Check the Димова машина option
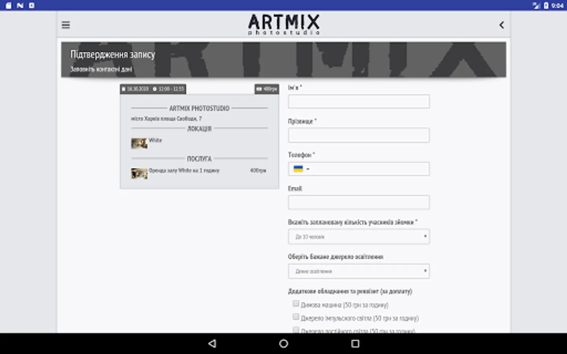This screenshot has width=567, height=354. 296,304
